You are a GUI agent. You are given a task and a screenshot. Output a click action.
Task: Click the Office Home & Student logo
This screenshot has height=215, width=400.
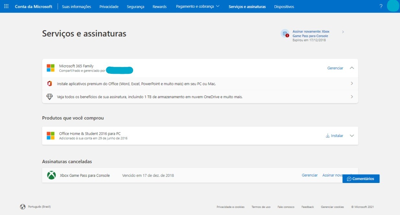[51, 136]
